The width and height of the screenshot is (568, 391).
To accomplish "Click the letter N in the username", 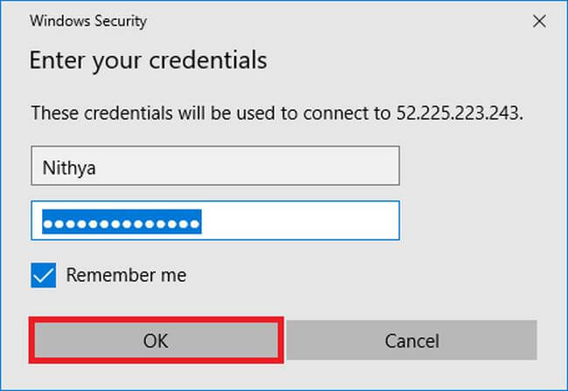I will (x=49, y=168).
